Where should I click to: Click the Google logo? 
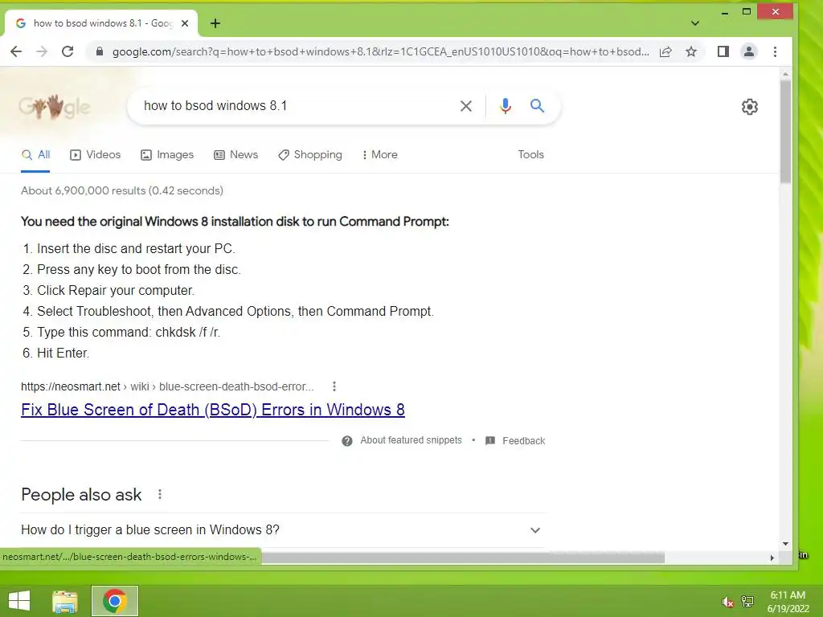[54, 107]
